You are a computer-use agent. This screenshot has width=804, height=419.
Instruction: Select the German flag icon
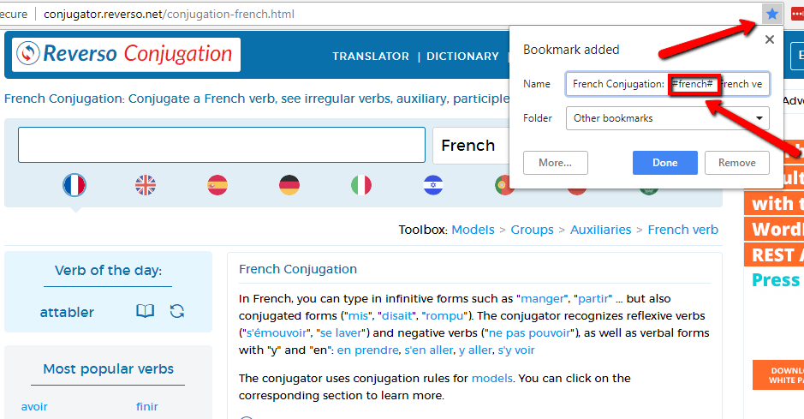(x=289, y=184)
